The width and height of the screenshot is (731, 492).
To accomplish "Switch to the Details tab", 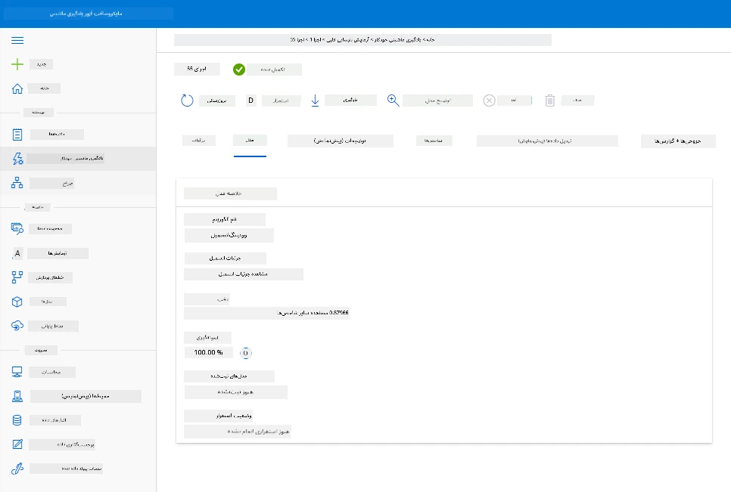I will 199,141.
